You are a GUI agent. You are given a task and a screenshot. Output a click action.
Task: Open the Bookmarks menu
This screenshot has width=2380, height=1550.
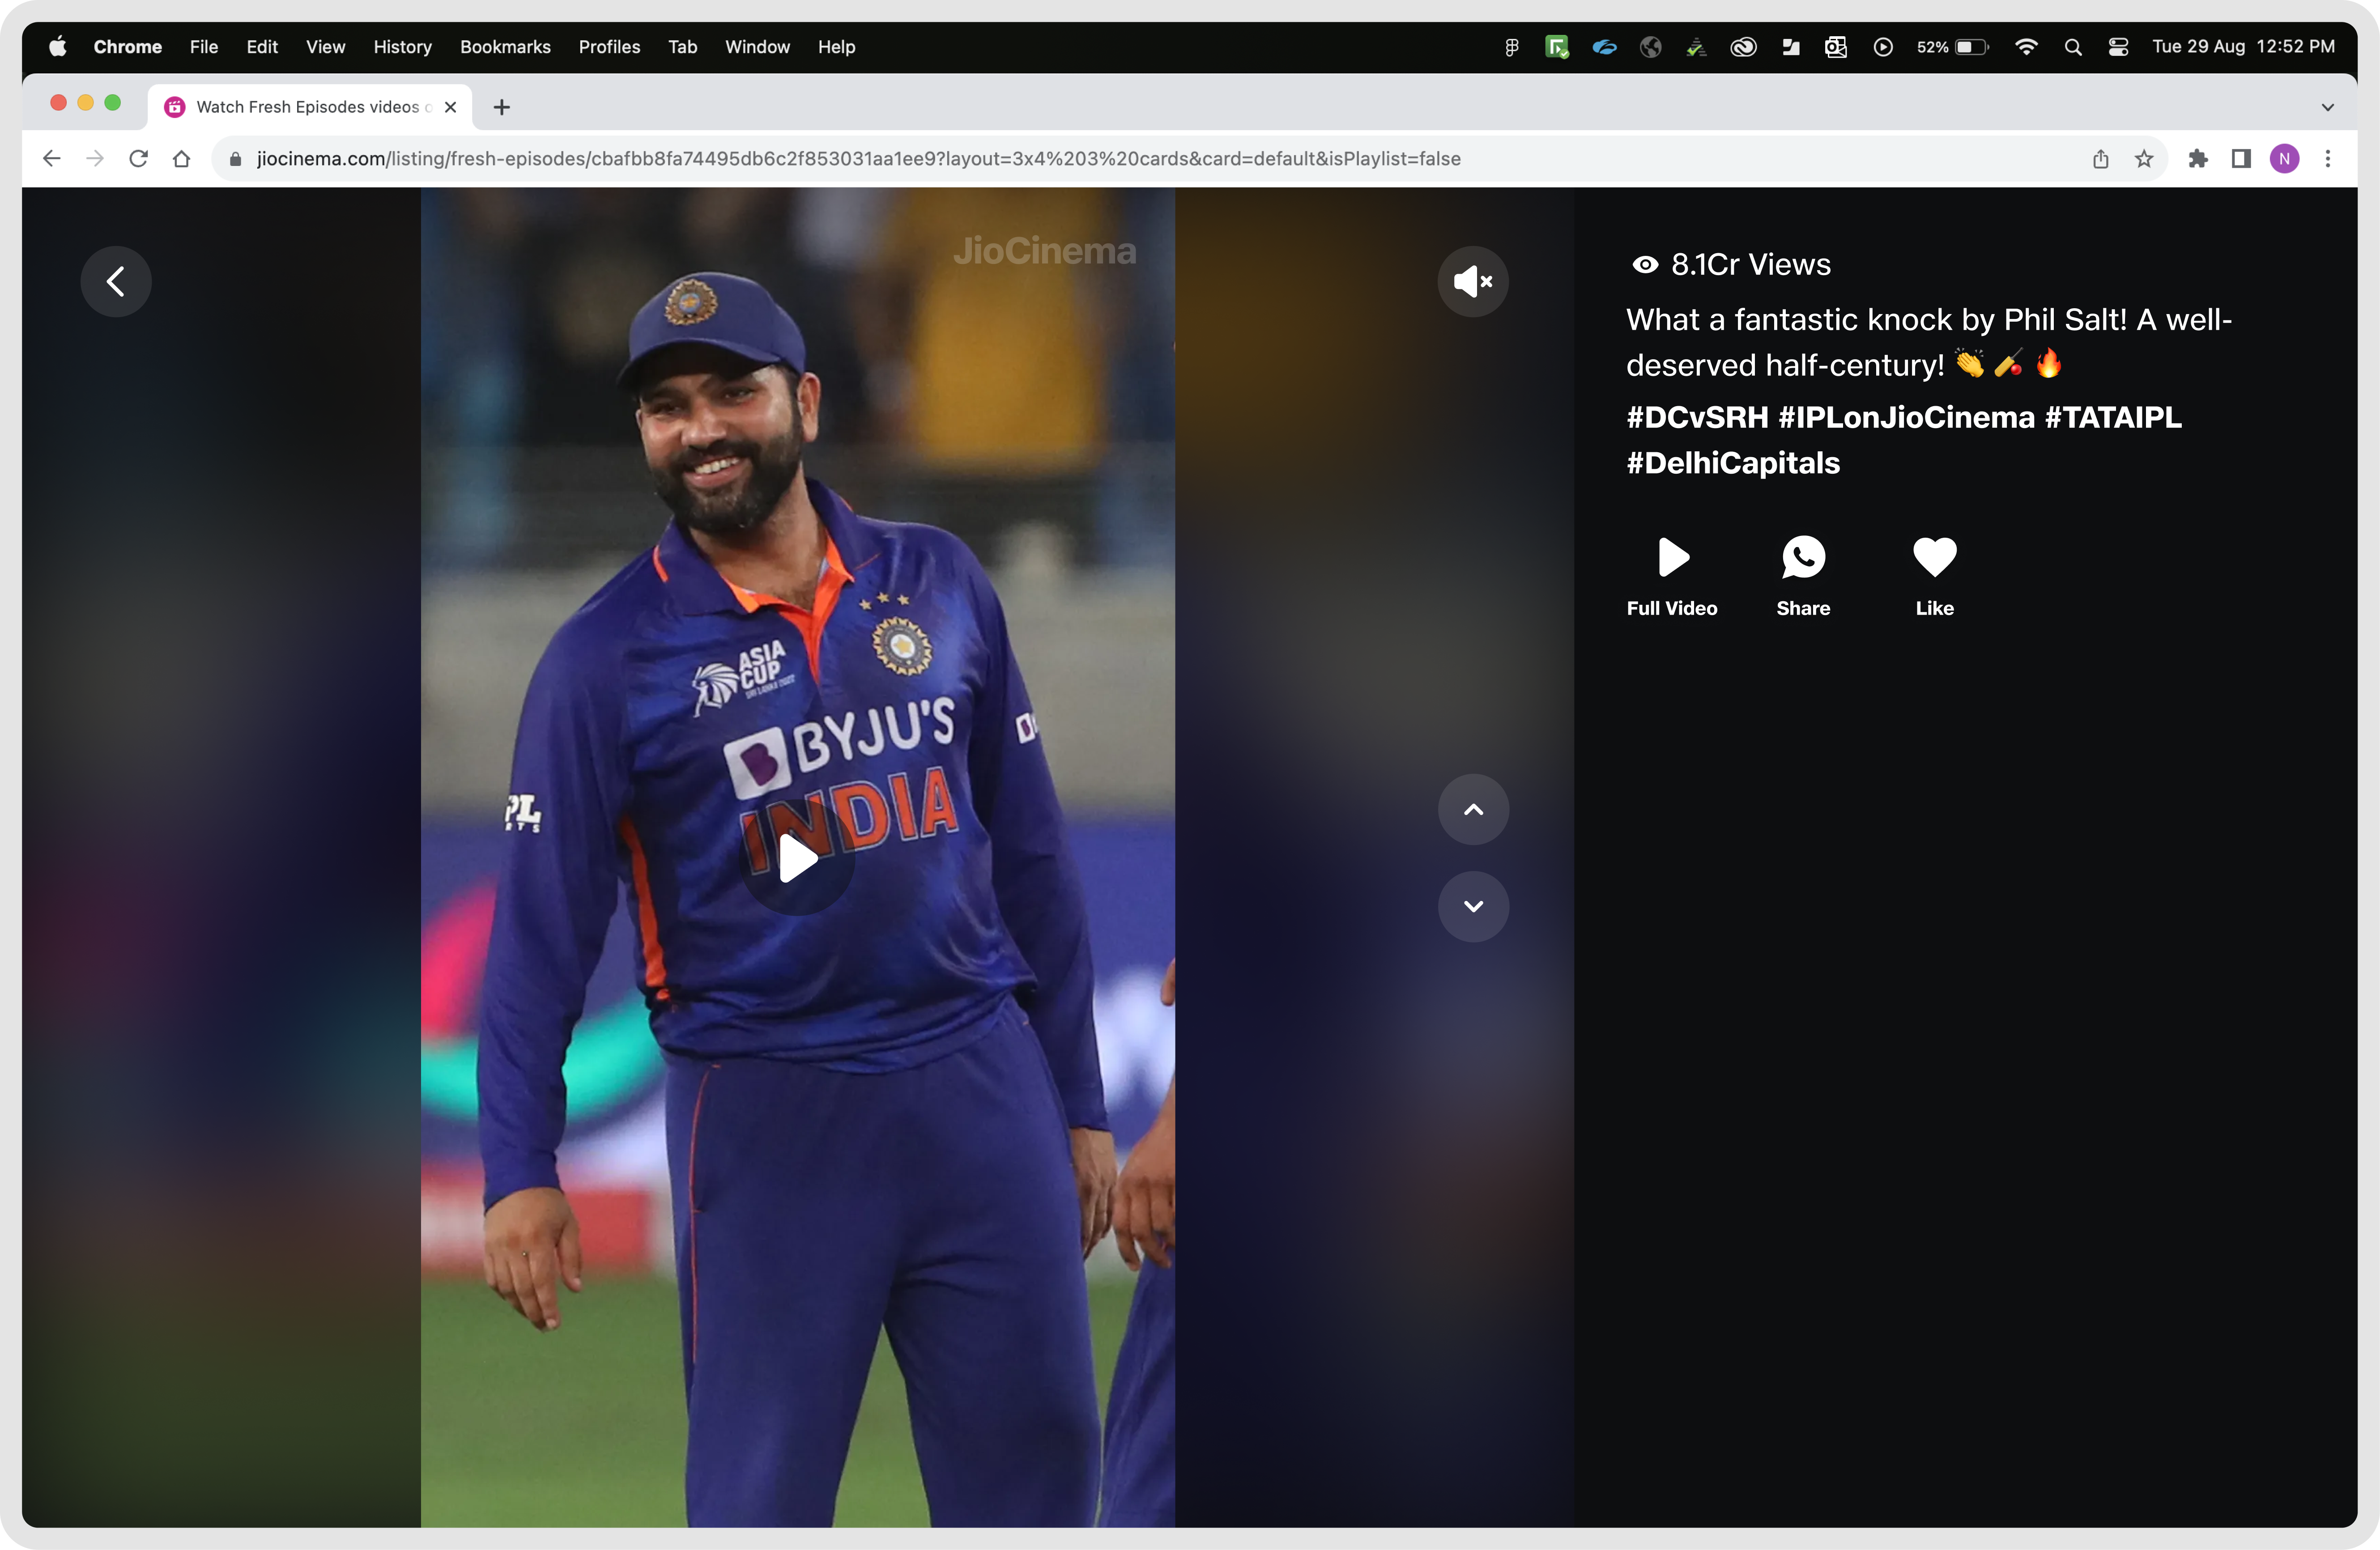(505, 47)
